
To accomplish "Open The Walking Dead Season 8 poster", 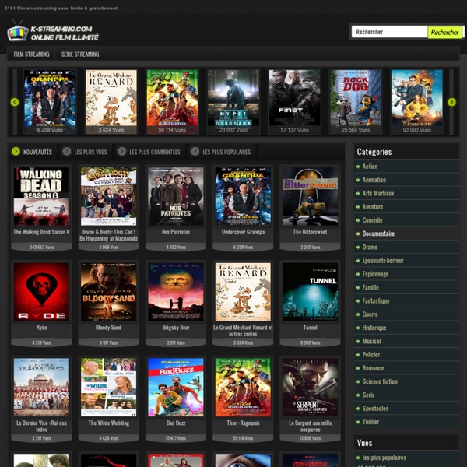I will [41, 196].
